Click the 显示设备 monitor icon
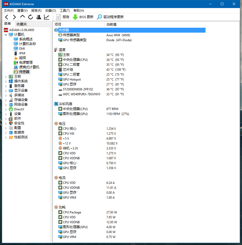Screen dimensions: 242x245 [x=11, y=91]
